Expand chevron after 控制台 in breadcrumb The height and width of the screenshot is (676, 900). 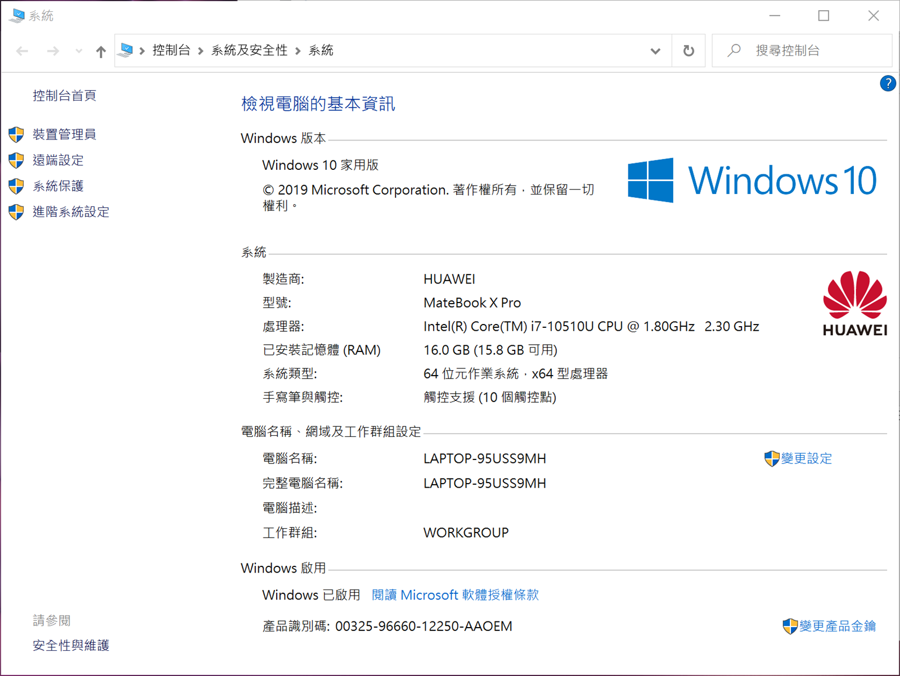tap(200, 51)
